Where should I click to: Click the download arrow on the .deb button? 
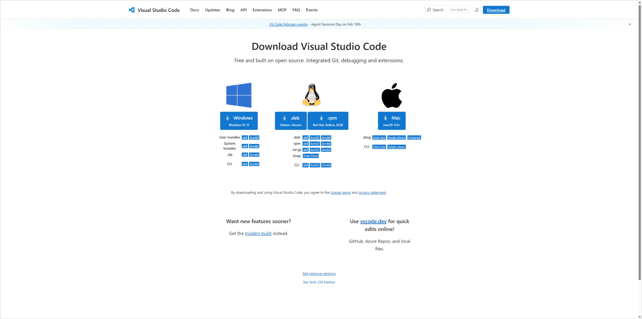point(285,118)
